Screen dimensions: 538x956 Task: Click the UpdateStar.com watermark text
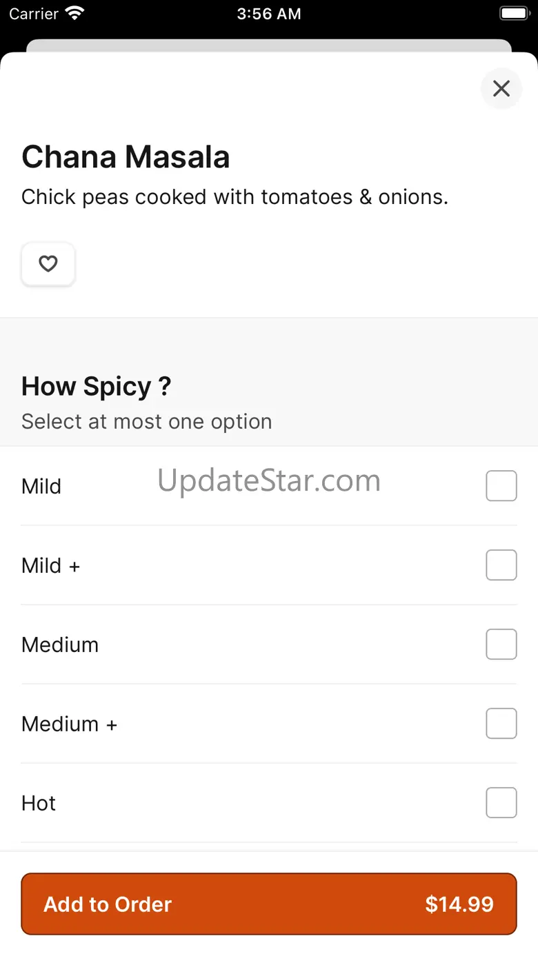pyautogui.click(x=269, y=480)
